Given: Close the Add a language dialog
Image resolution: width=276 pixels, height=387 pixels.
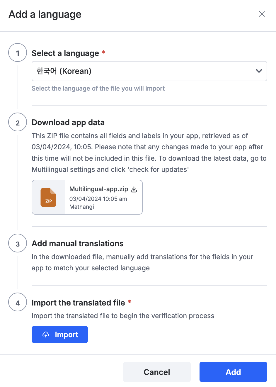Looking at the screenshot, I should tap(262, 14).
